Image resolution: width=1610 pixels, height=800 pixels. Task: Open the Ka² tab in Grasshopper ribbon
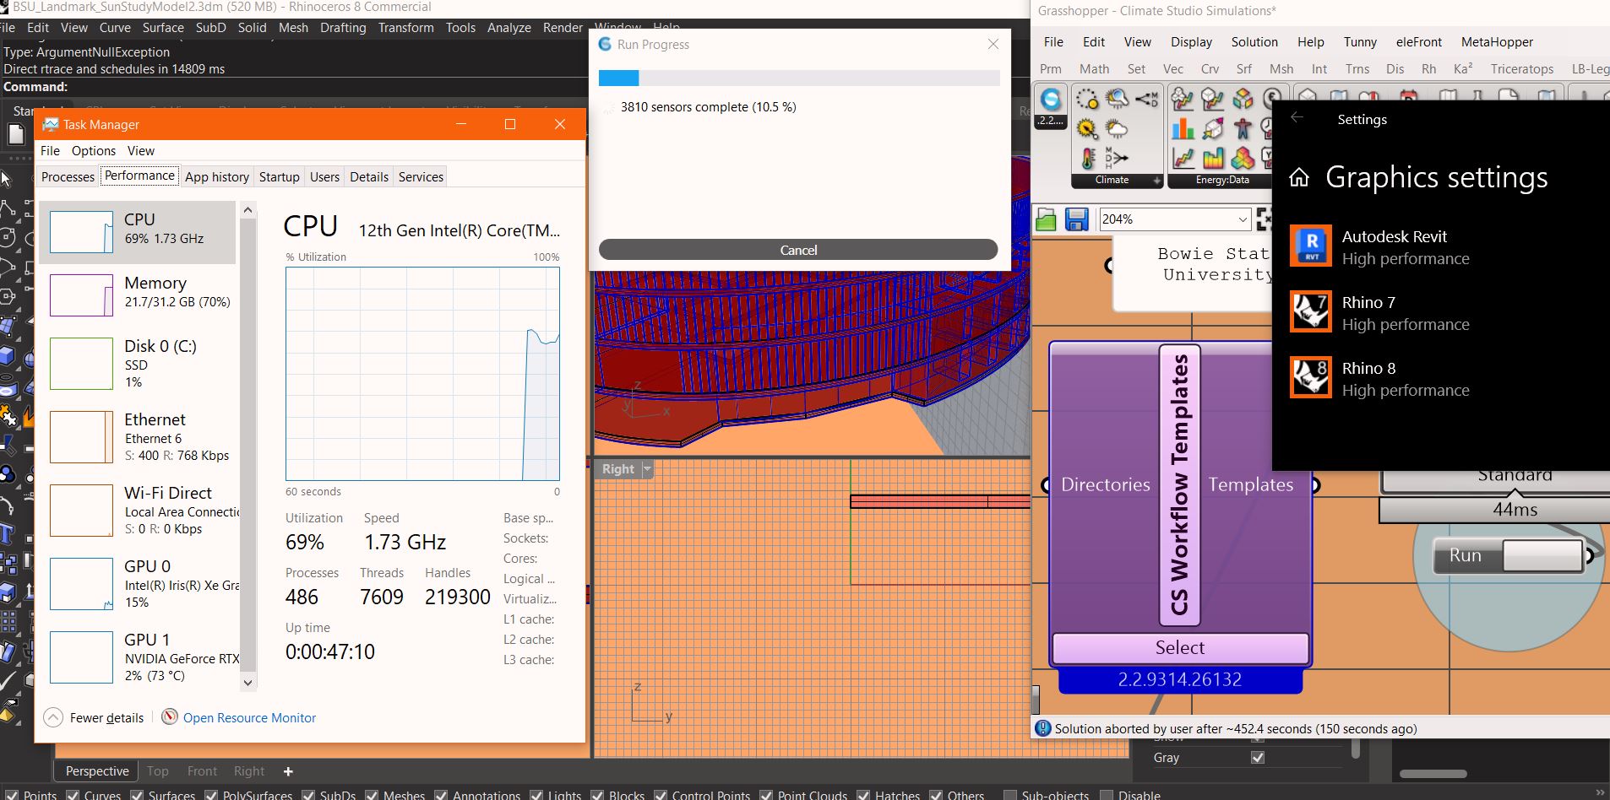(x=1462, y=68)
